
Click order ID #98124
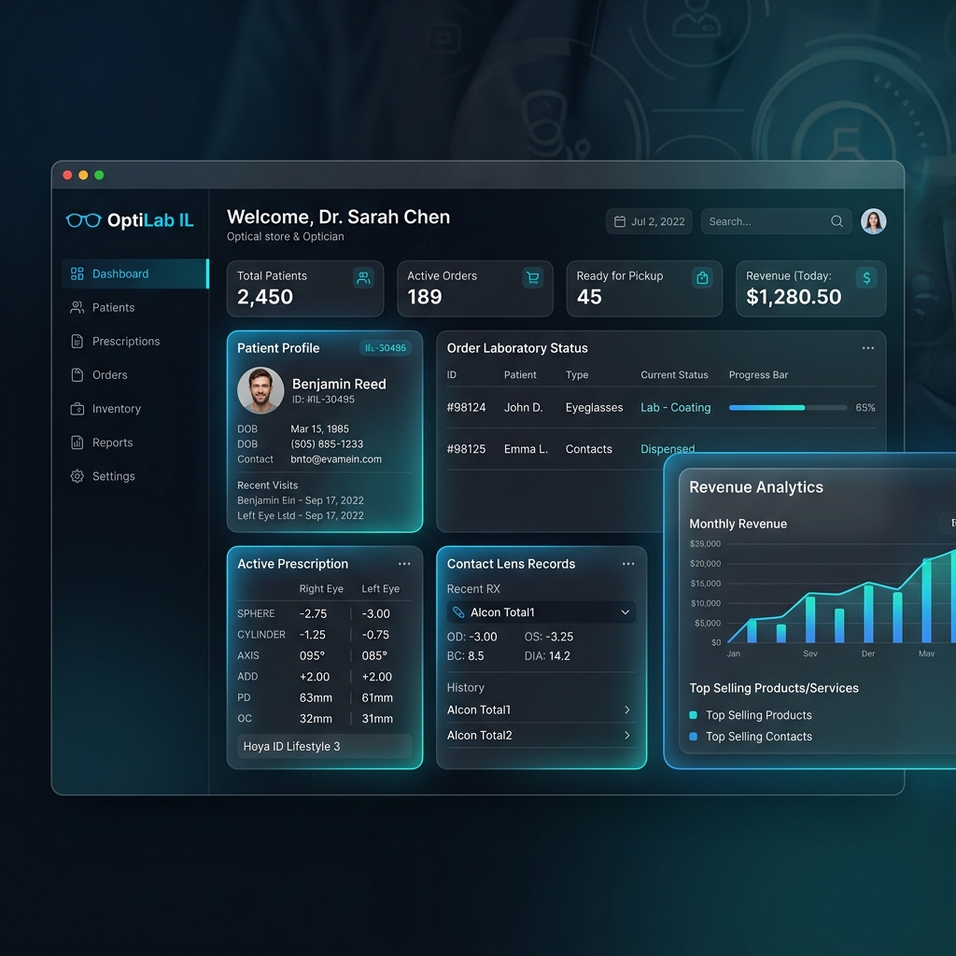coord(467,407)
